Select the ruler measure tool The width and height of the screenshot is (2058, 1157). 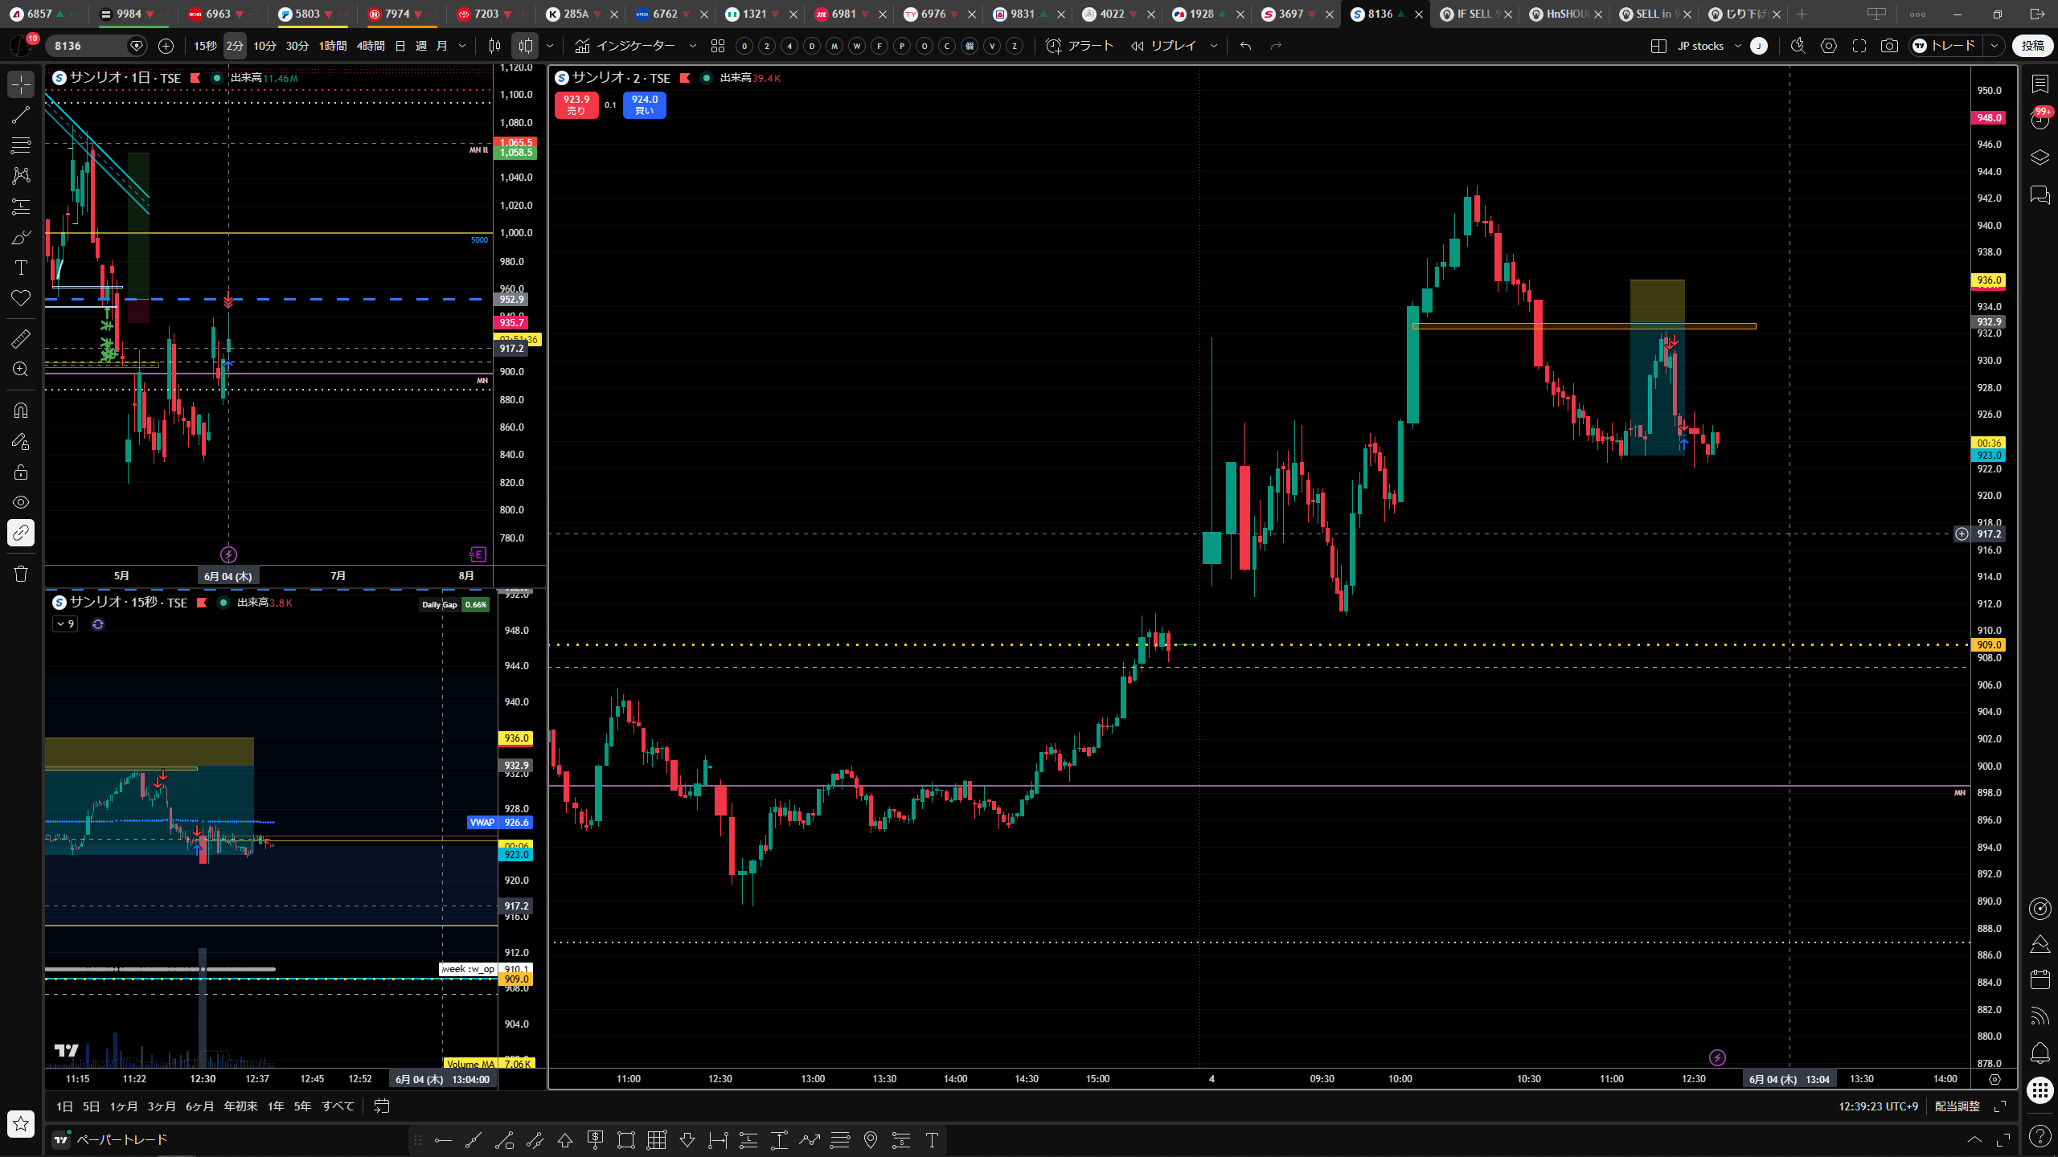pyautogui.click(x=21, y=339)
